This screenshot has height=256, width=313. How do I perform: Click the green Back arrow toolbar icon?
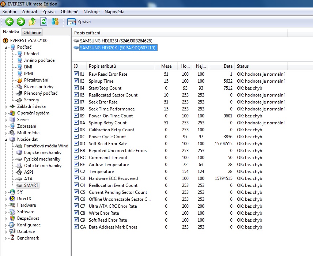10,22
